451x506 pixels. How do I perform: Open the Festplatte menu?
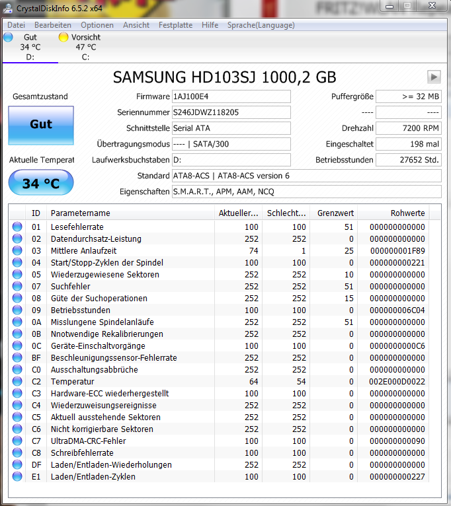[175, 25]
